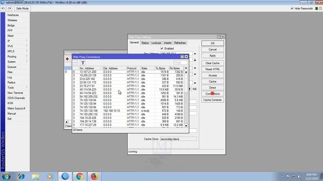Open Queues from the sidebar

[x=12, y=67]
